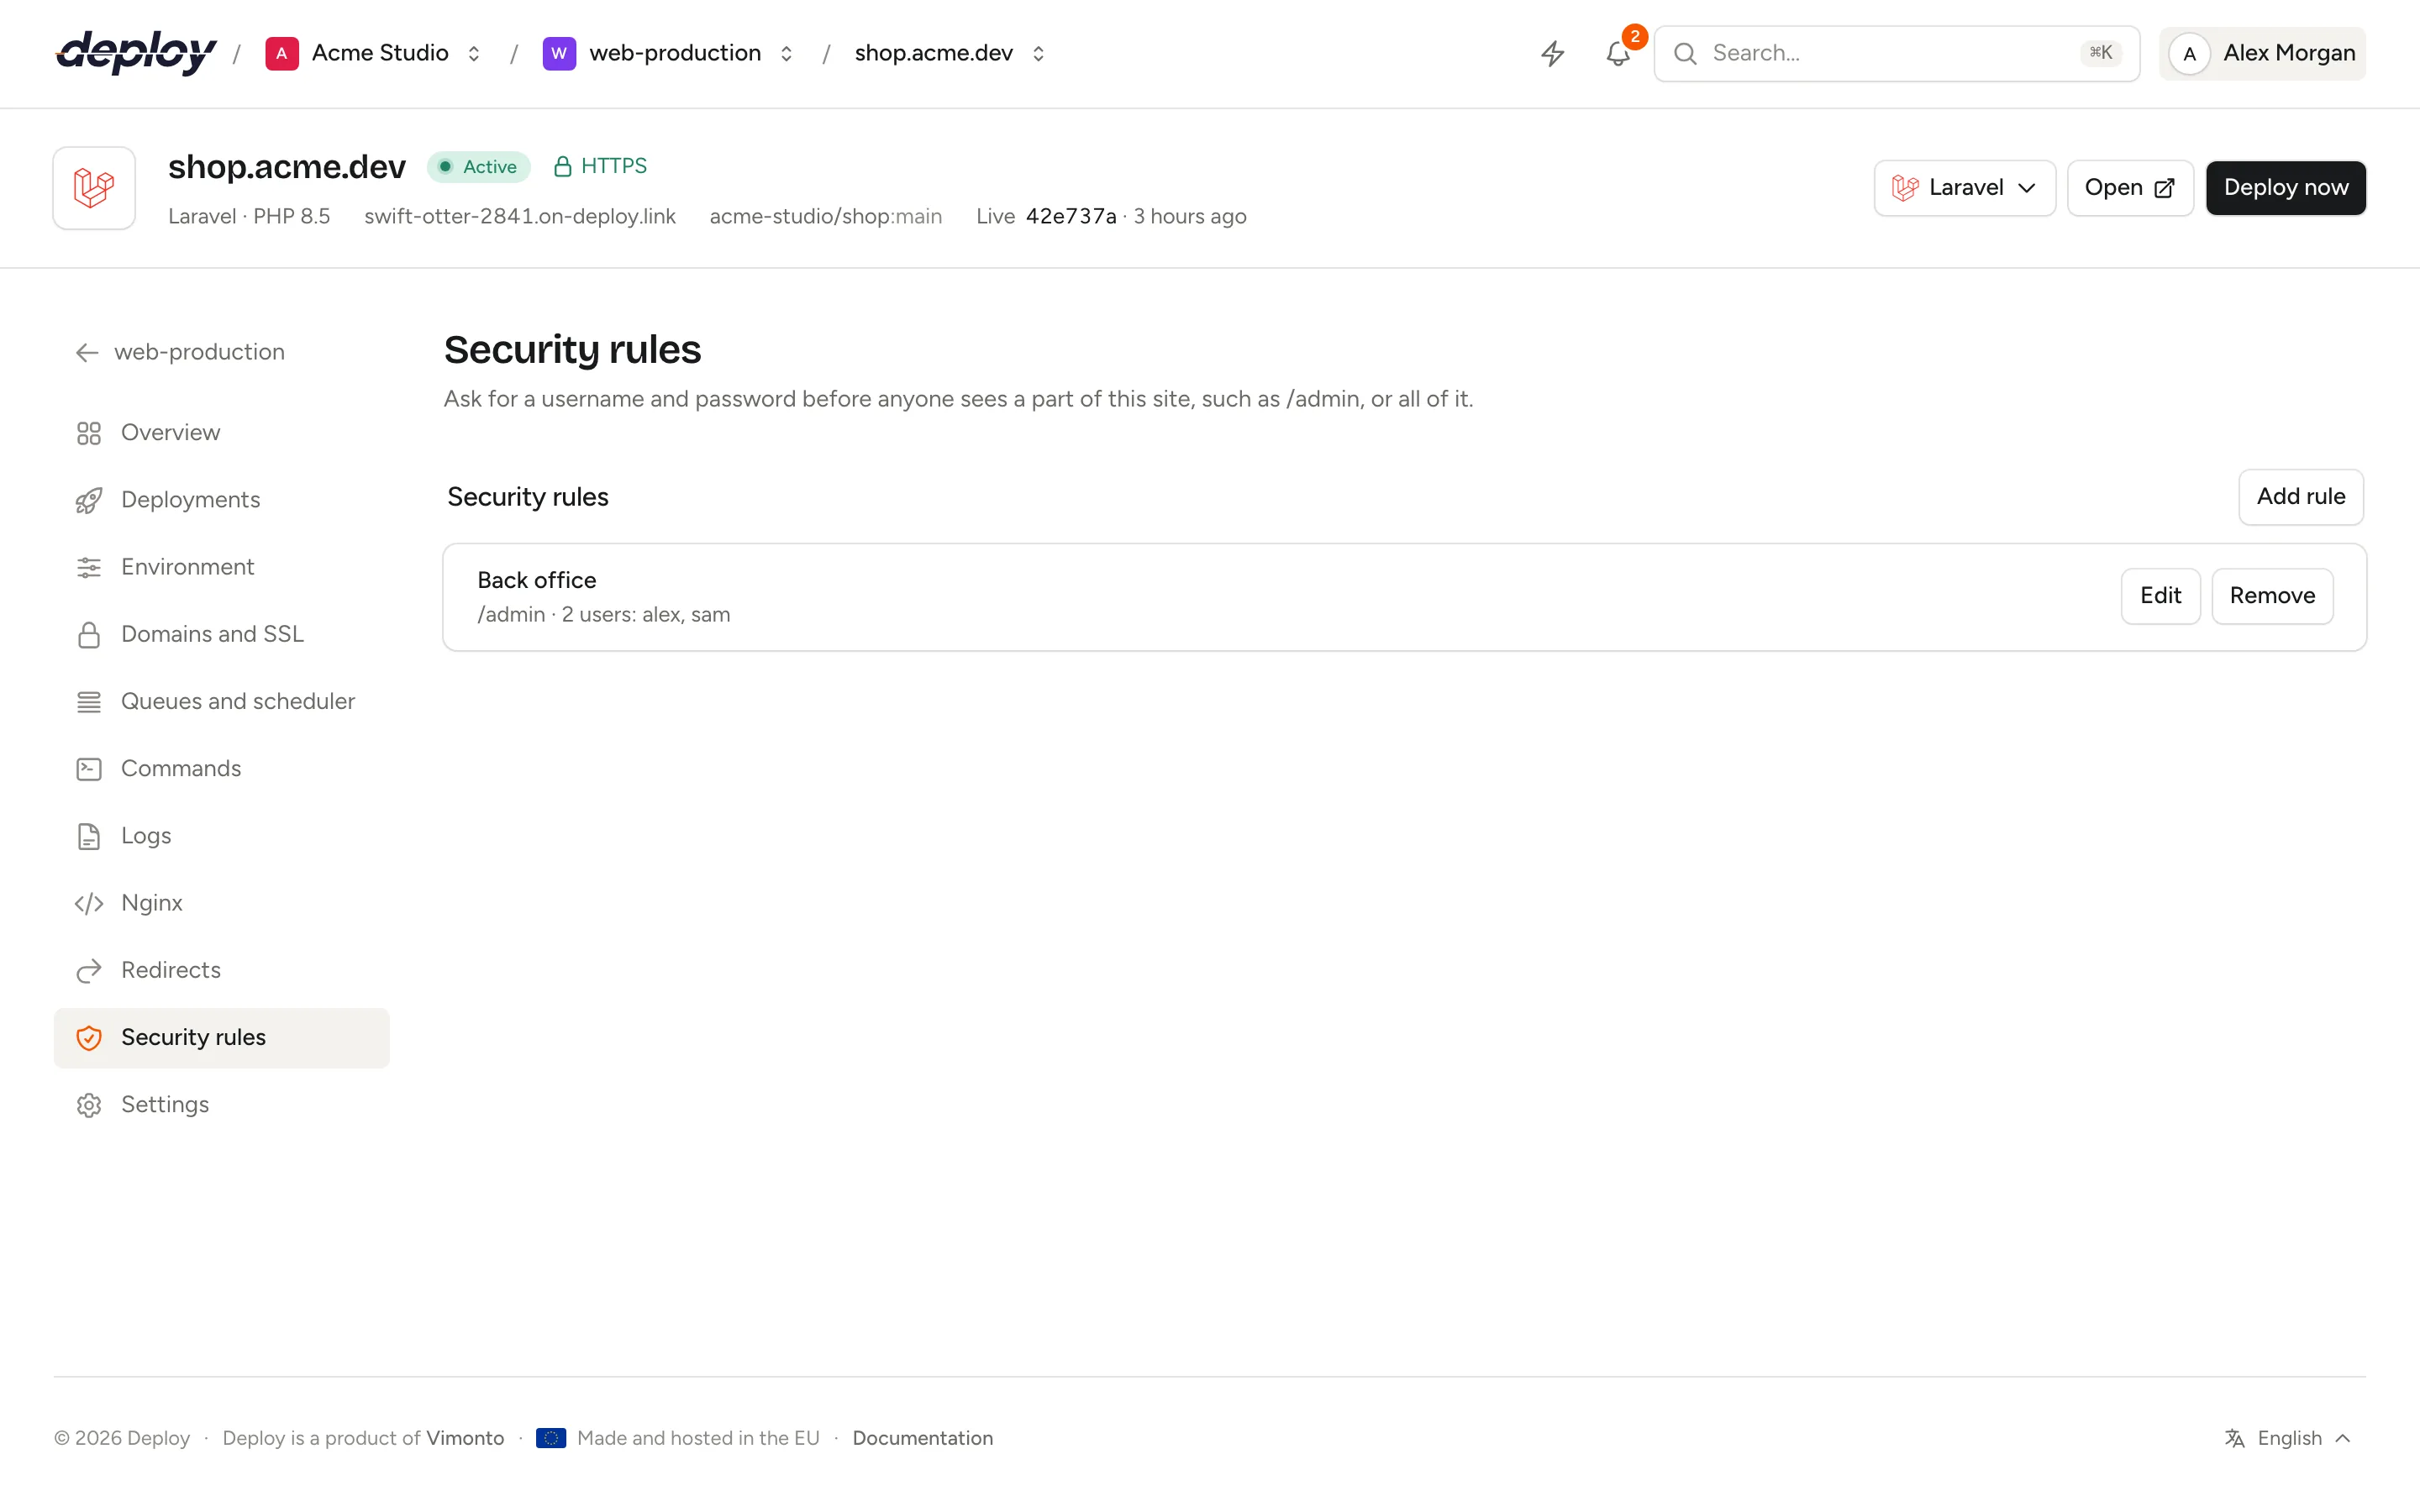Image resolution: width=2420 pixels, height=1512 pixels.
Task: Click the Redirects arrow icon
Action: 89,970
